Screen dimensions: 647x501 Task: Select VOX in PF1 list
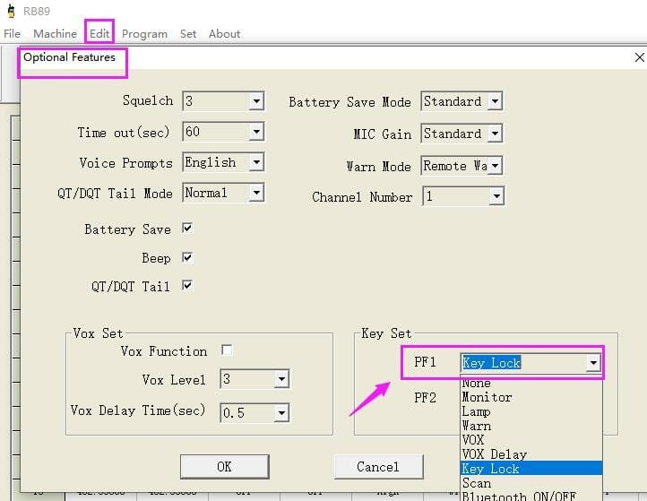point(531,440)
